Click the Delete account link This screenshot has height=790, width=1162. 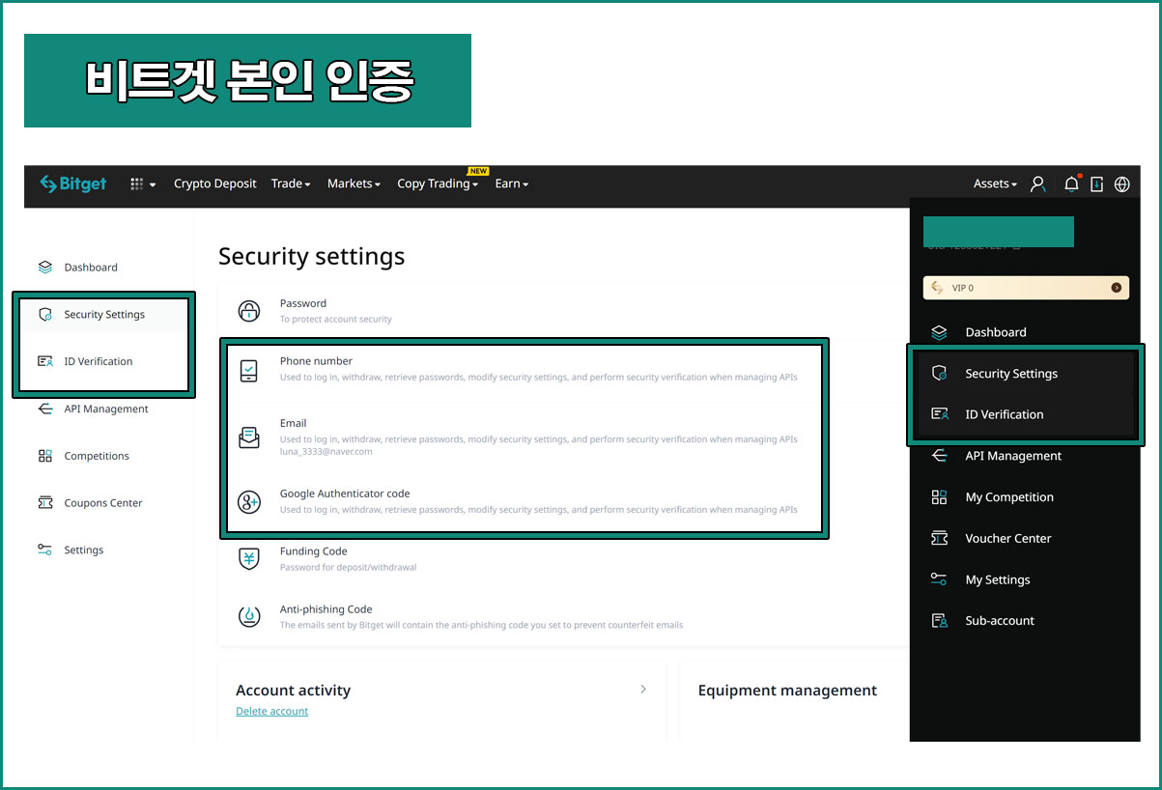coord(272,711)
